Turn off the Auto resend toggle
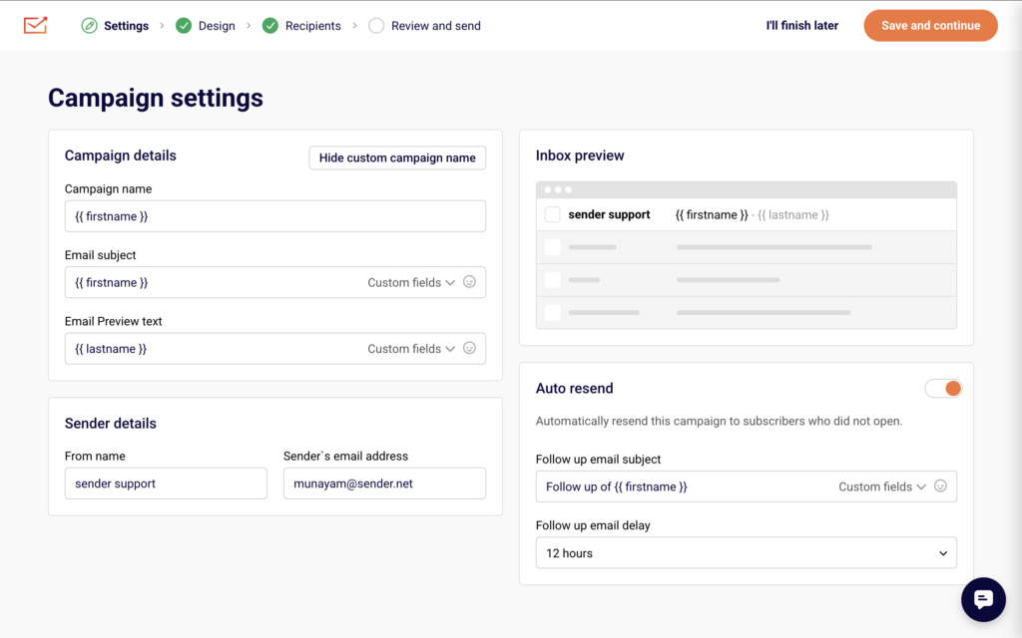This screenshot has height=638, width=1022. pos(943,389)
